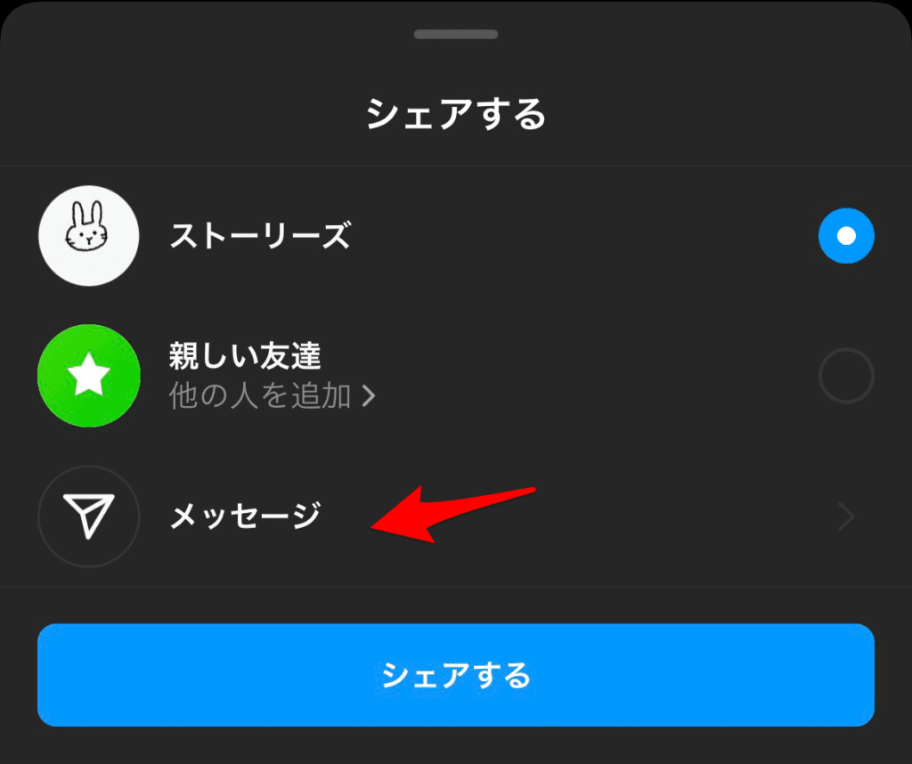The height and width of the screenshot is (764, 912).
Task: Tap the empty unselected circle by 親しい友達
Action: click(x=846, y=376)
